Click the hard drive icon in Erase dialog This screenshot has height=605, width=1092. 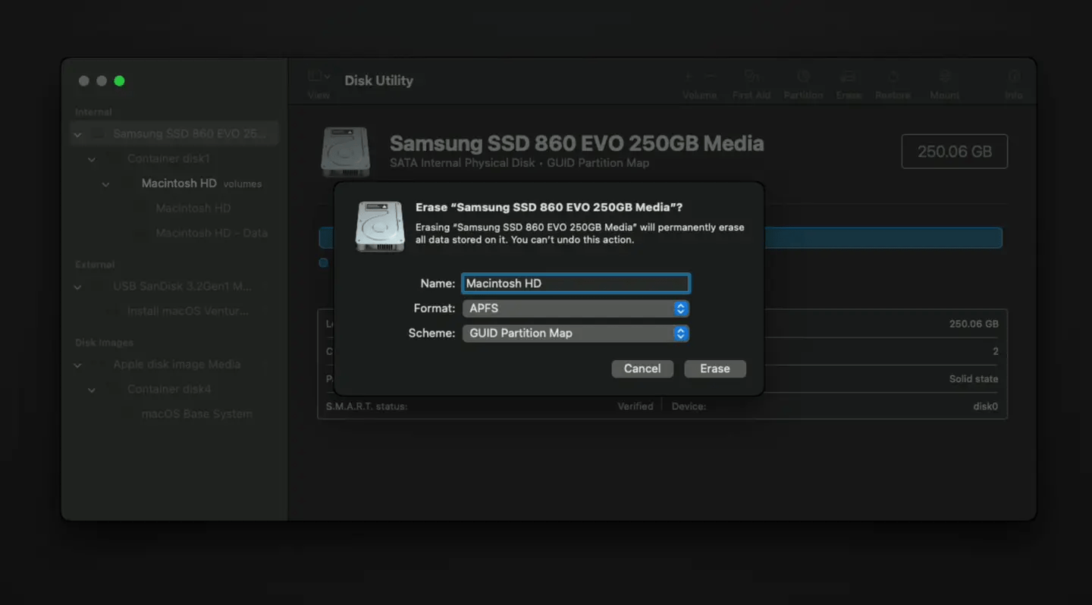tap(380, 226)
